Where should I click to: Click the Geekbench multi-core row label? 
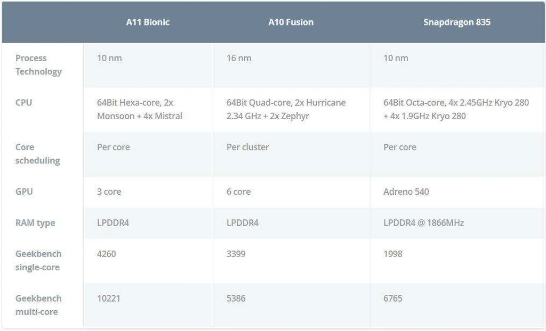coord(38,305)
